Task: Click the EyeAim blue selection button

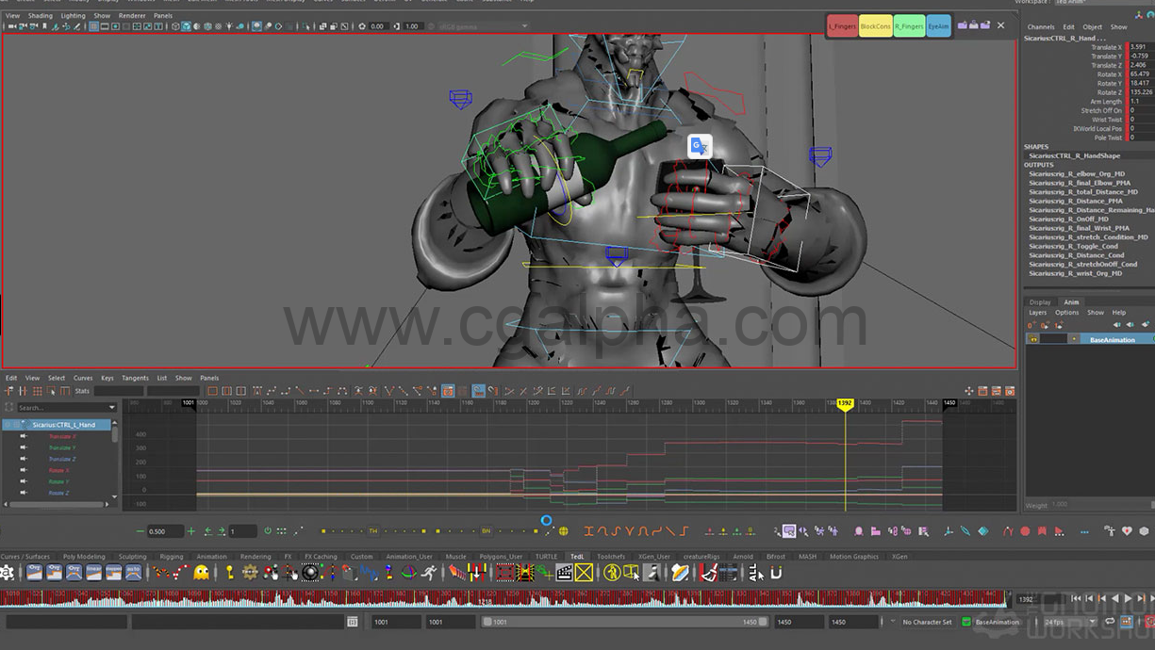Action: tap(938, 26)
